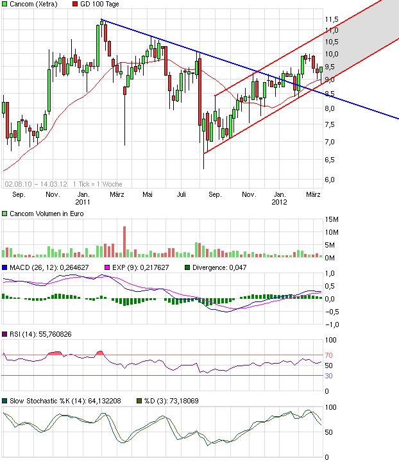Viewport: 399px width, 463px height.
Task: Click the 8,0 price axis label
Action: pos(330,108)
